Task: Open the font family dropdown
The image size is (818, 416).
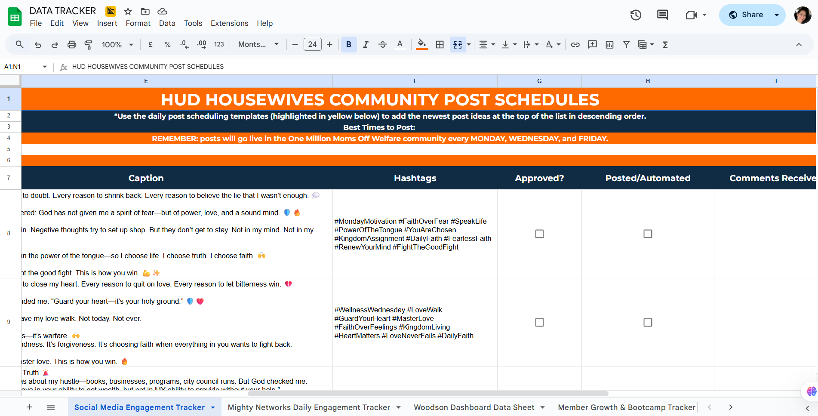Action: tap(258, 44)
